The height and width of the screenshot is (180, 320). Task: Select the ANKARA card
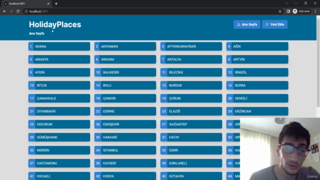click(x=125, y=59)
